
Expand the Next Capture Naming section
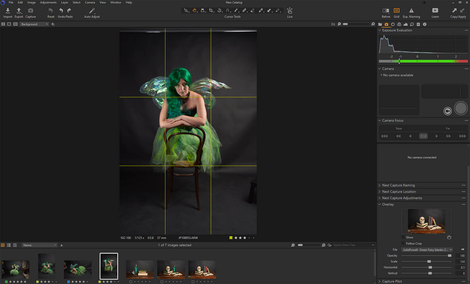[398, 185]
